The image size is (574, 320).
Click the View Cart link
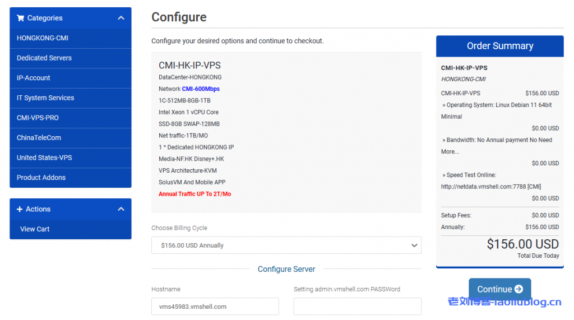point(35,229)
